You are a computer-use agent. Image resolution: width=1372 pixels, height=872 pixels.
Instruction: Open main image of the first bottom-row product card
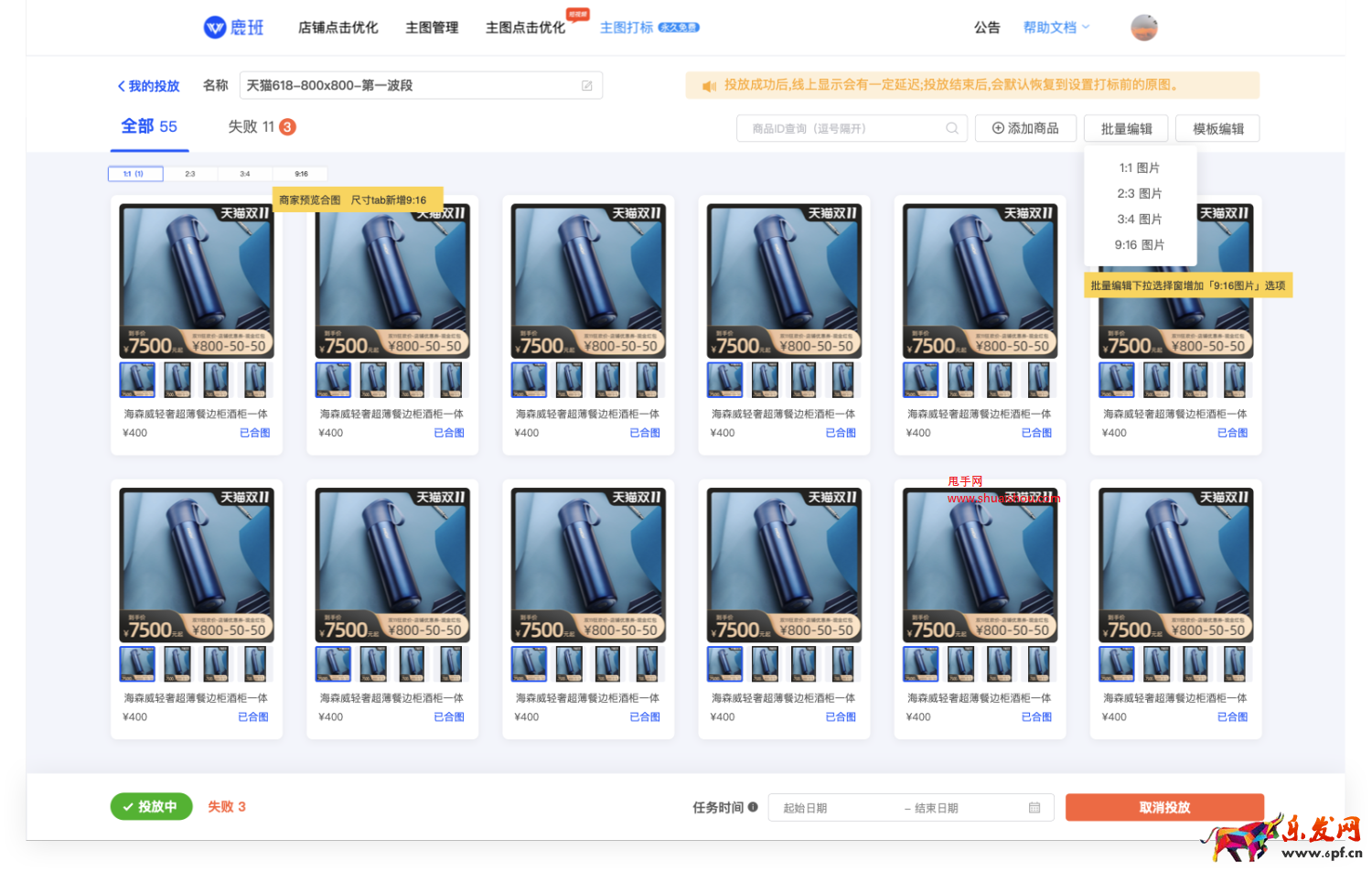197,565
